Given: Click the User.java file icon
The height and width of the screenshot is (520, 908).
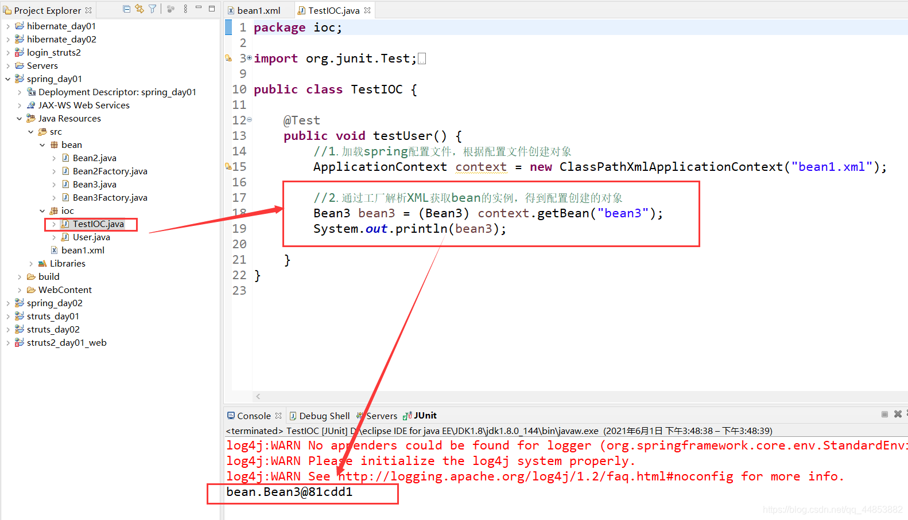Looking at the screenshot, I should click(x=65, y=237).
